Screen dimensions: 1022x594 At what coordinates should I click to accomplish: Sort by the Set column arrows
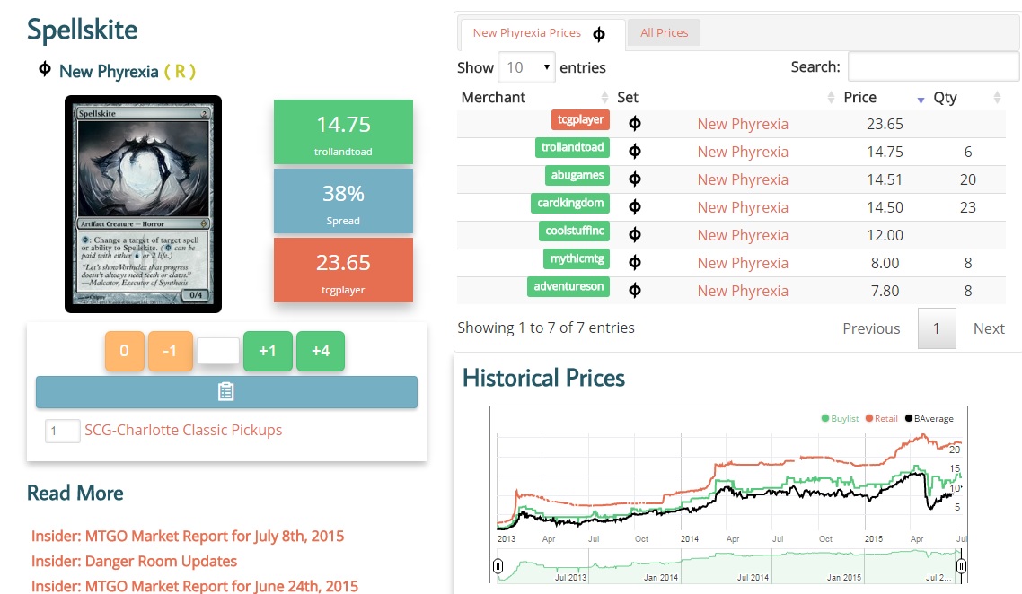tap(831, 98)
